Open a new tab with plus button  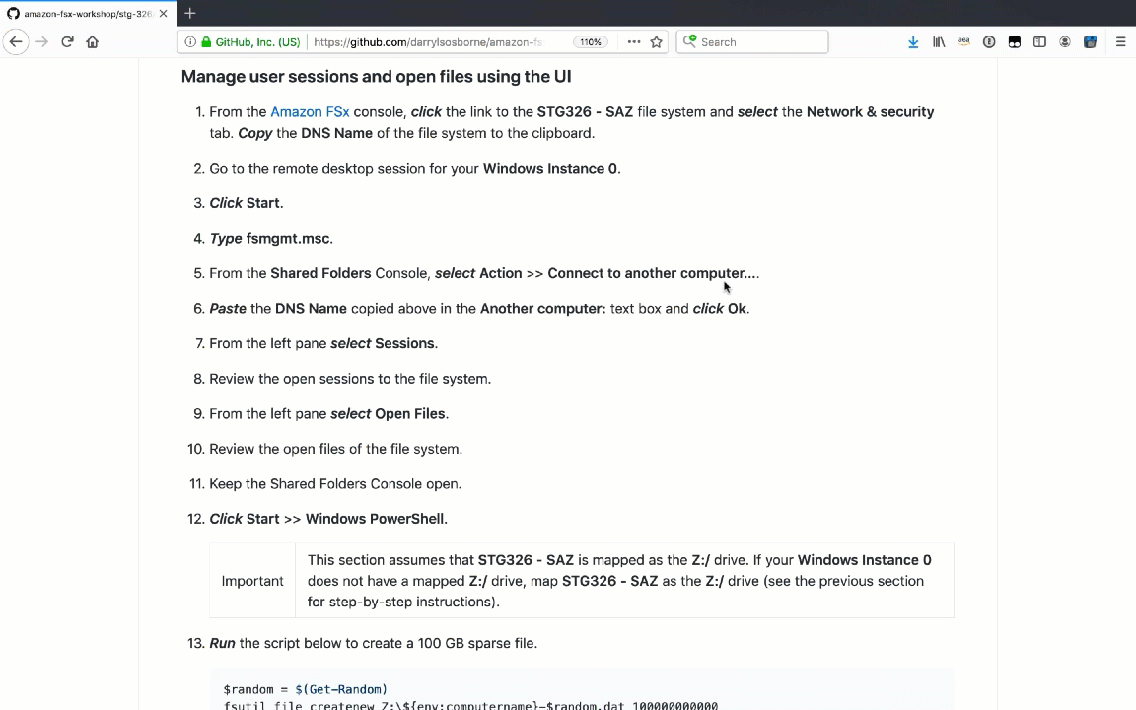[189, 13]
